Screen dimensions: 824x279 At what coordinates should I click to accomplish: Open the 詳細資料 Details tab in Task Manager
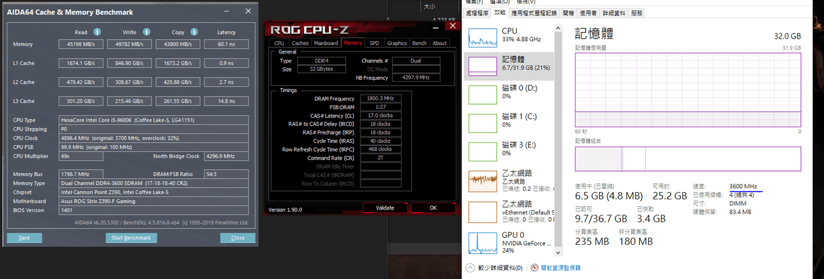pos(614,12)
